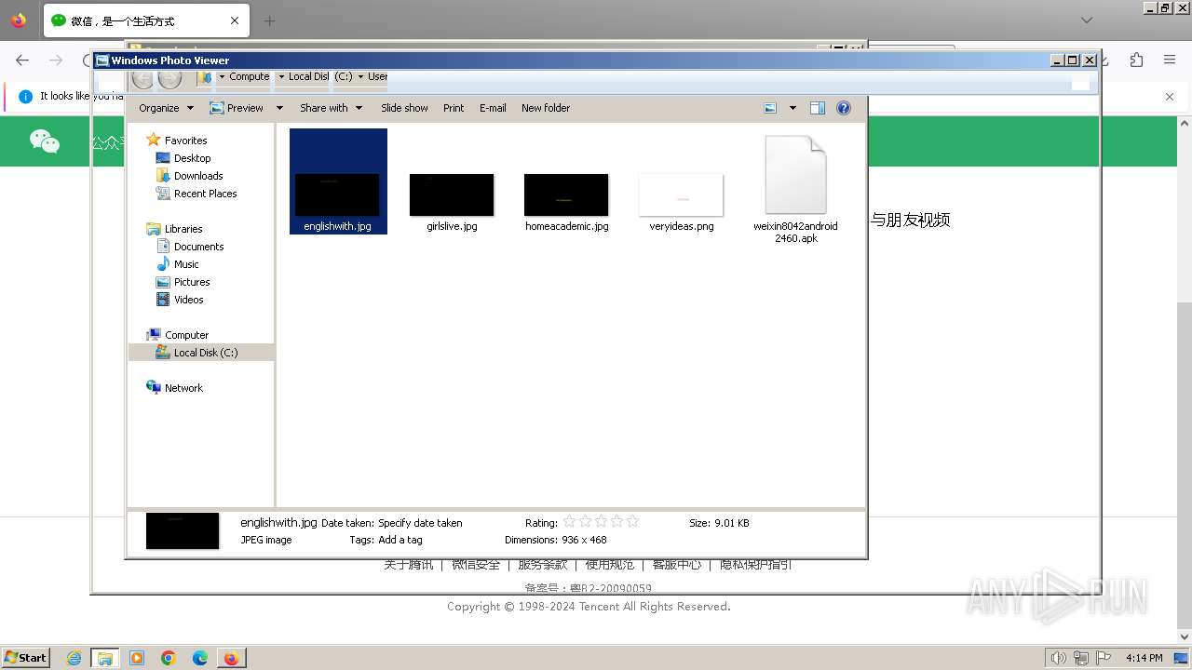Open Windows Explorer taskbar icon

click(x=105, y=658)
